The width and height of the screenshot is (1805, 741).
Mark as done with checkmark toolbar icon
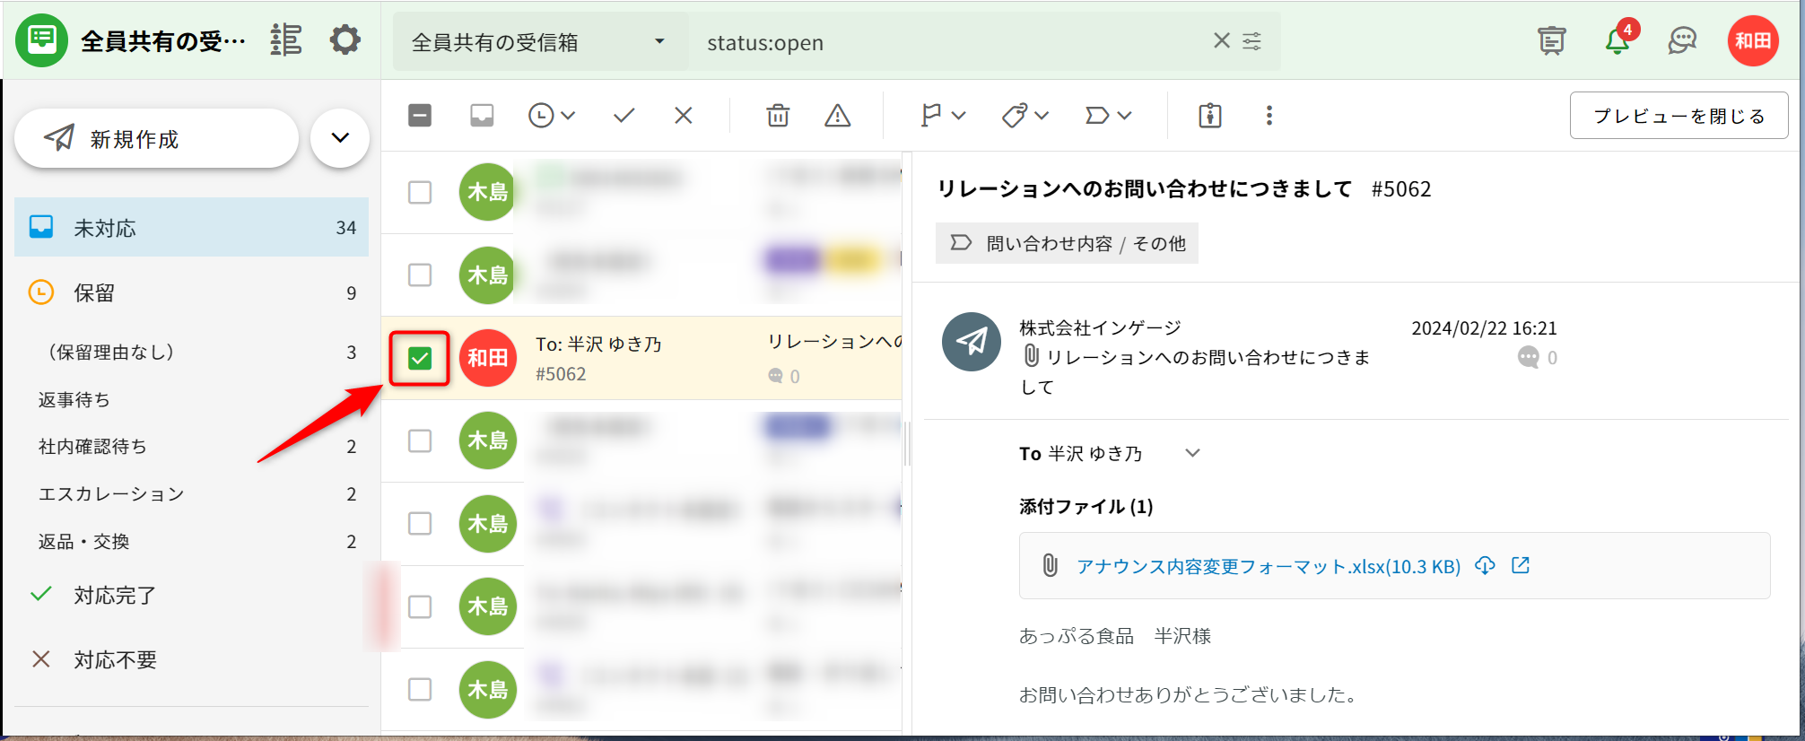tap(624, 116)
